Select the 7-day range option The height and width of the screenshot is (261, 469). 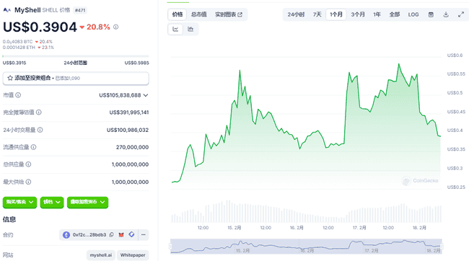point(317,14)
